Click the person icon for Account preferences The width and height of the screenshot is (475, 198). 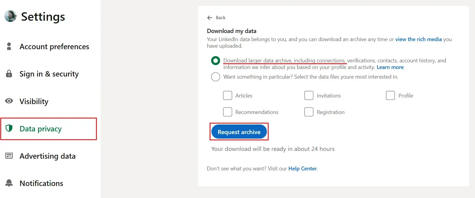[9, 46]
